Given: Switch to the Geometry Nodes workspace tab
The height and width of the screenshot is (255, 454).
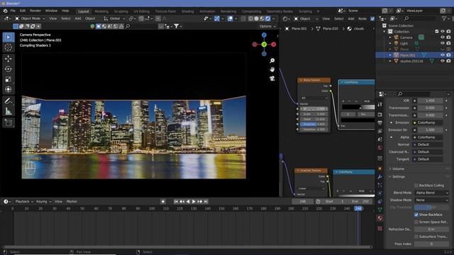Looking at the screenshot, I should [279, 11].
